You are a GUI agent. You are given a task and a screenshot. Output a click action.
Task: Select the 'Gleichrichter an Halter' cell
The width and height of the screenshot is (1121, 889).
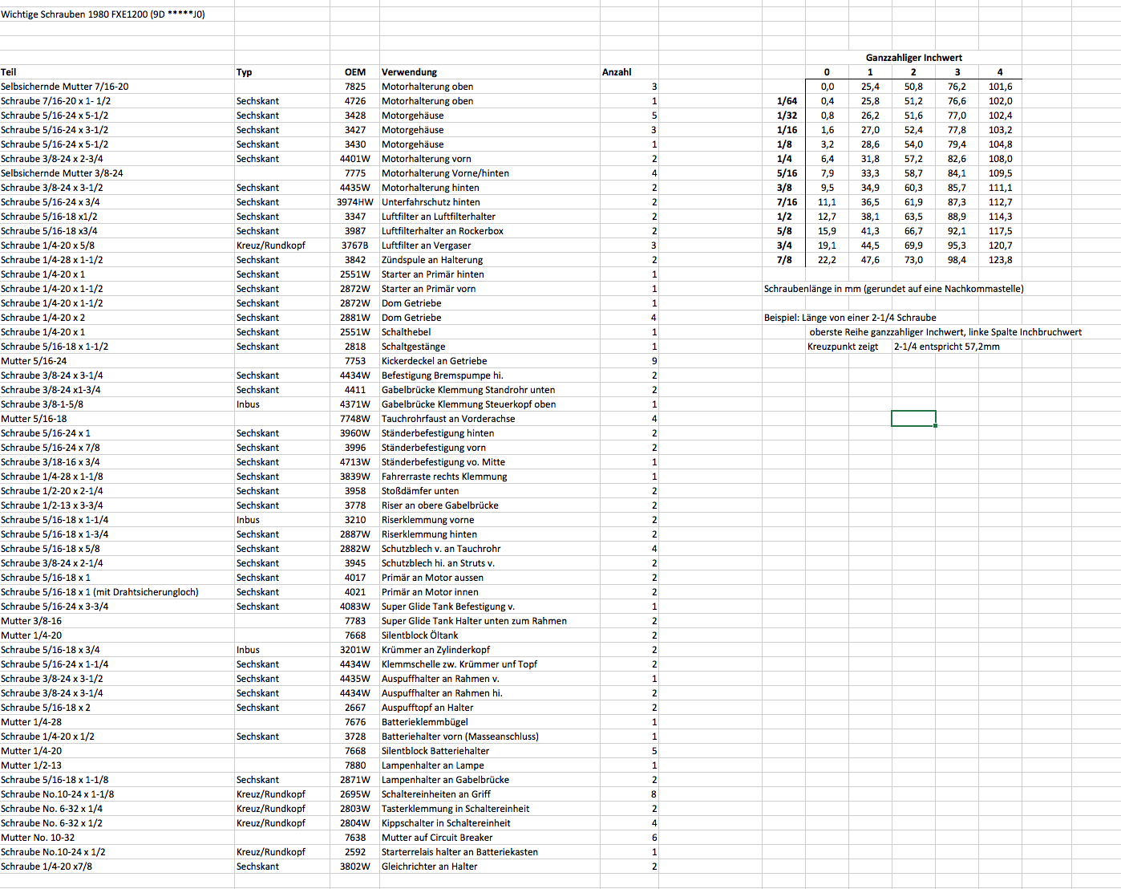(x=429, y=867)
